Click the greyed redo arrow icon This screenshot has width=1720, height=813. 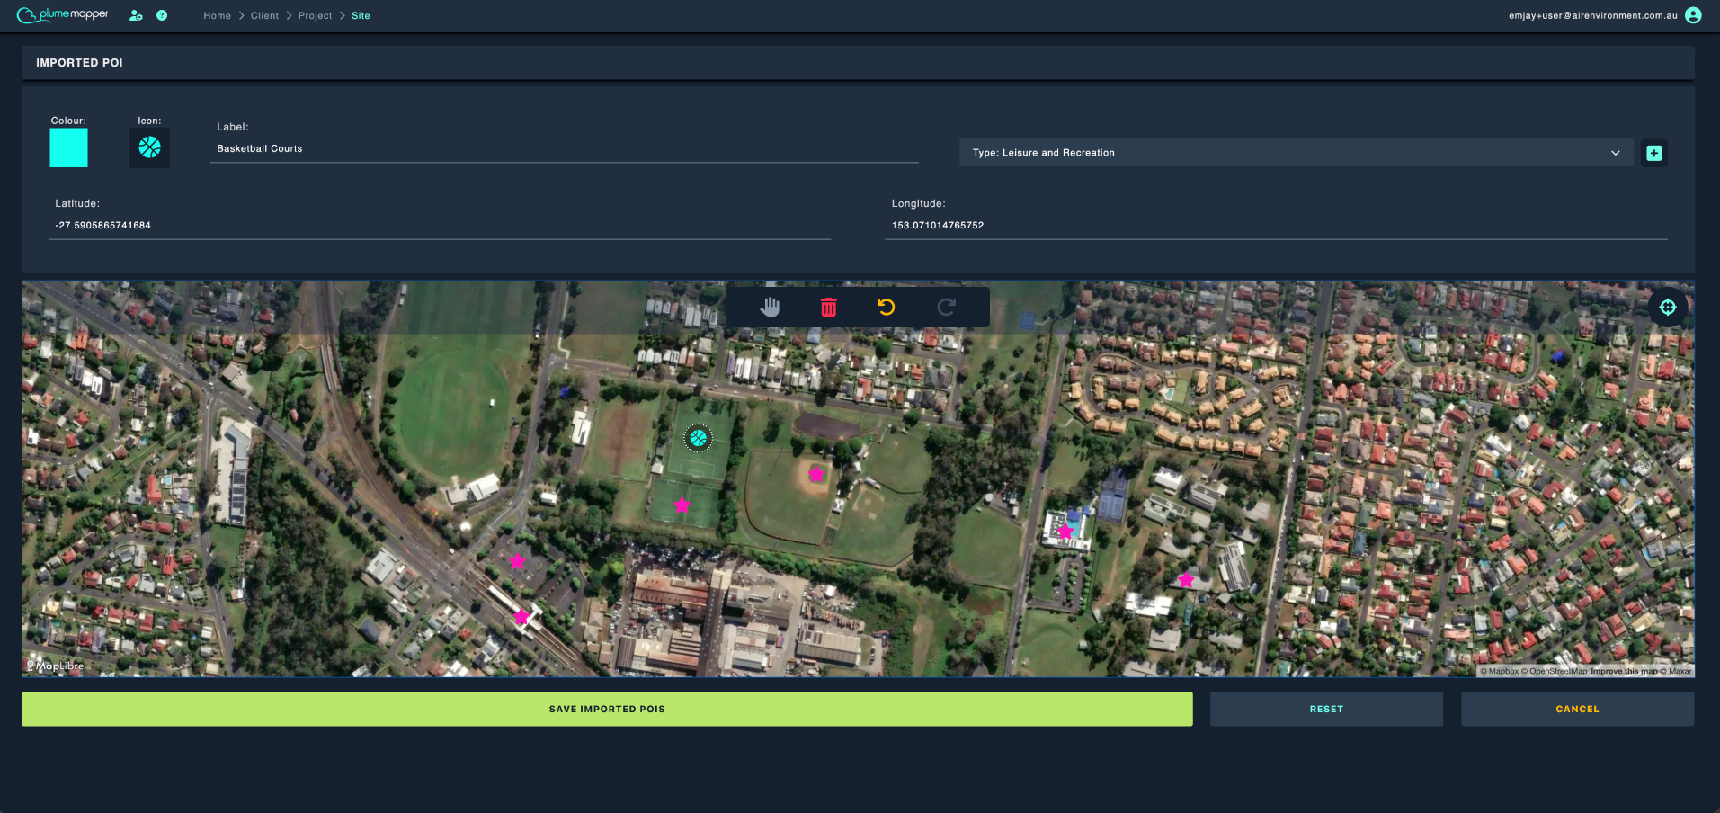(x=946, y=308)
